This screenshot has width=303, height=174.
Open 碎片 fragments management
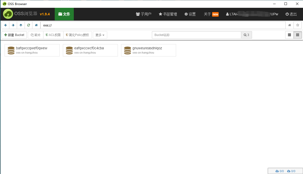[x=36, y=35]
